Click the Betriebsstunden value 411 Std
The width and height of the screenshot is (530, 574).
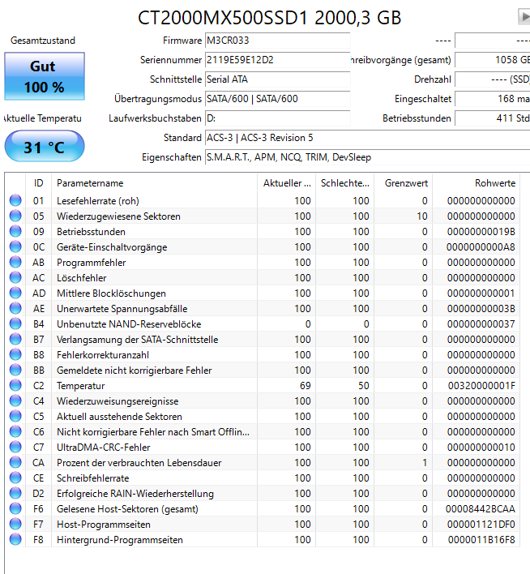[492, 118]
